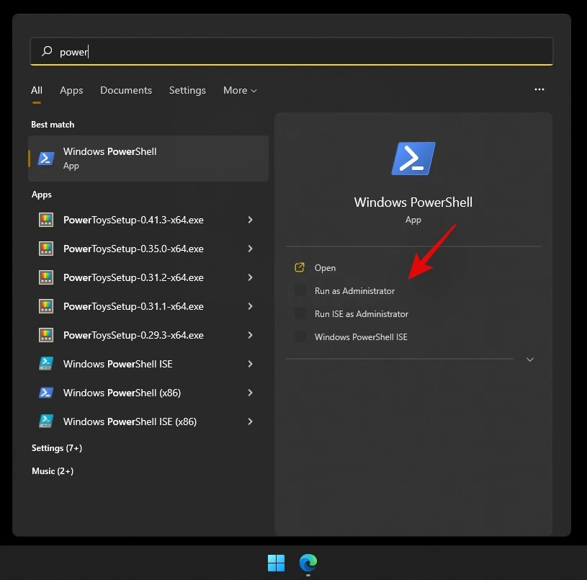The height and width of the screenshot is (580, 587).
Task: Click the PowerToysSetup-0.35.0 installer icon
Action: pyautogui.click(x=46, y=249)
